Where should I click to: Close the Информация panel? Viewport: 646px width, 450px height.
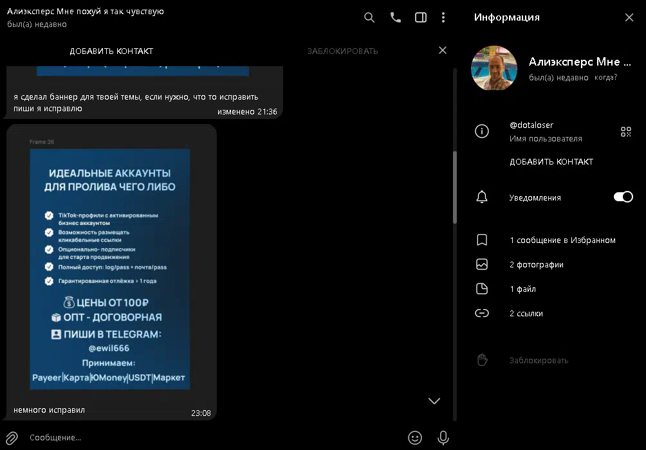(x=629, y=17)
